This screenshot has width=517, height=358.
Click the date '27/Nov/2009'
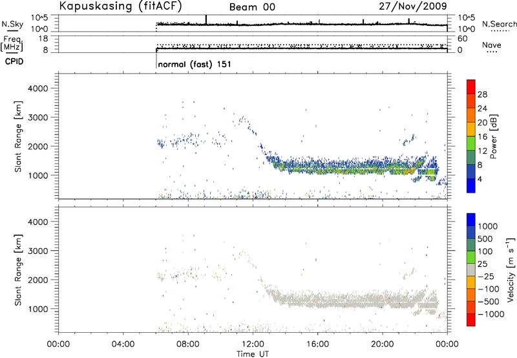(413, 6)
